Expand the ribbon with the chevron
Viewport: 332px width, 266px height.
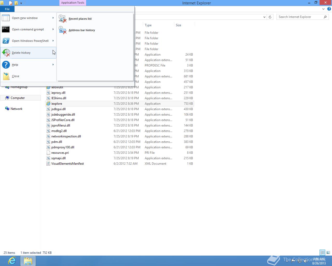tap(323, 9)
